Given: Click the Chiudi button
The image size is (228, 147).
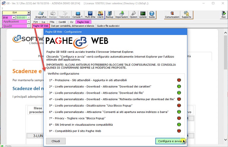Looking at the screenshot, I should click(x=56, y=141).
